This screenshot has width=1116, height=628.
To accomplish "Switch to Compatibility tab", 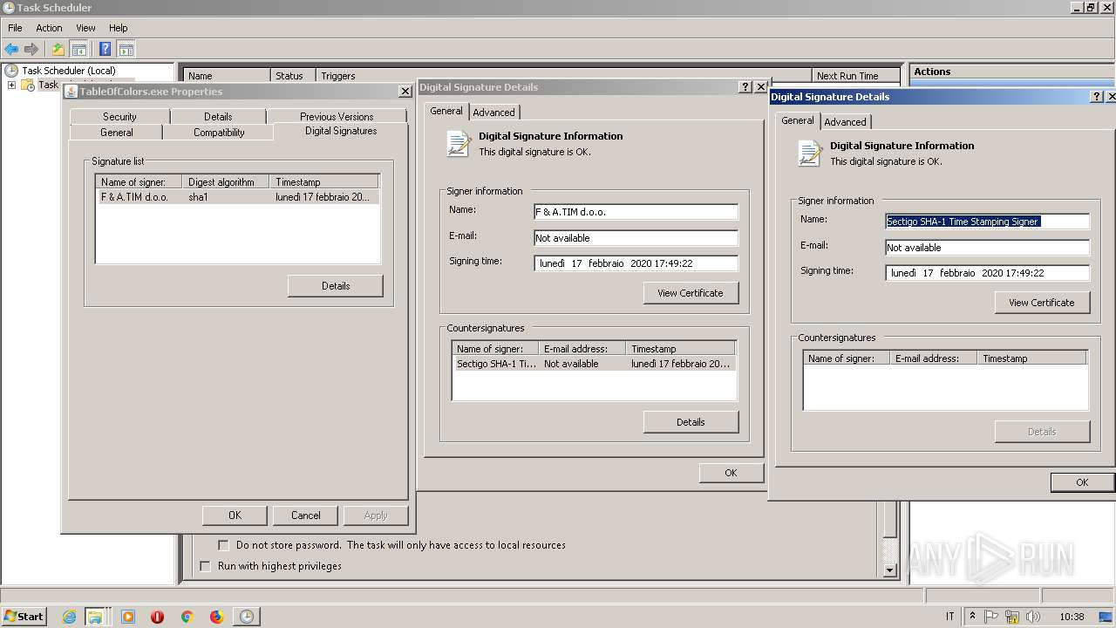I will pos(219,133).
